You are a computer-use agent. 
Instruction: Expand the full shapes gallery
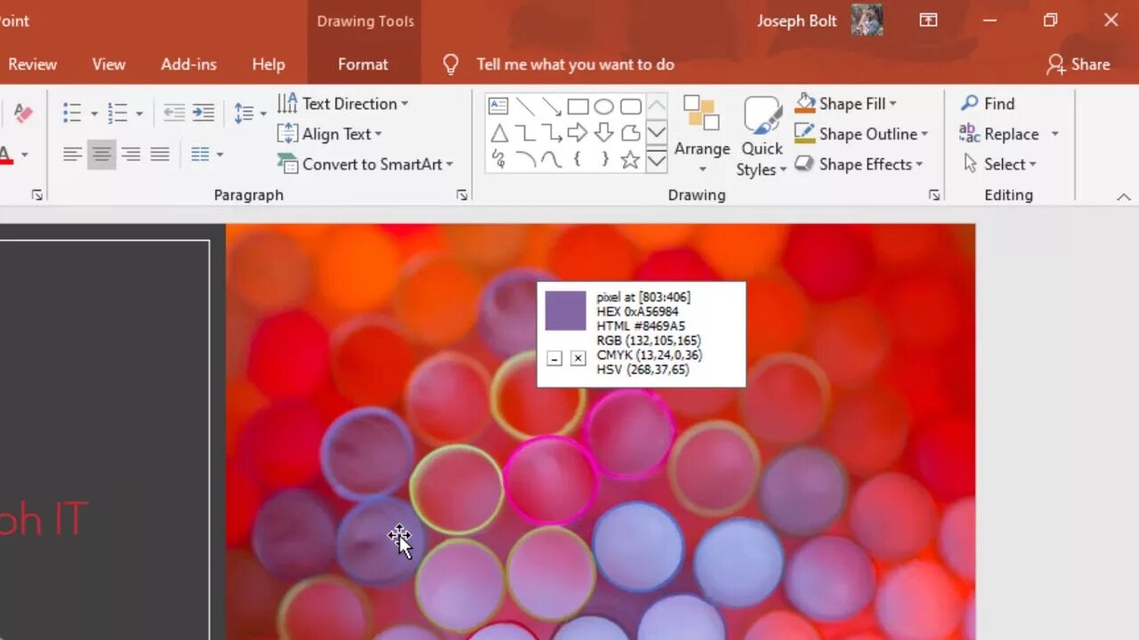pos(657,161)
